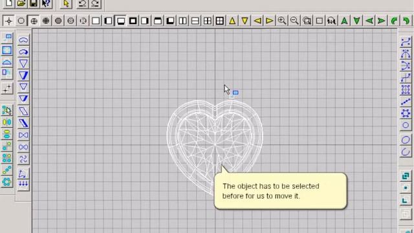This screenshot has height=233, width=414.
Task: Click the origin crosshair icon
Action: pyautogui.click(x=8, y=21)
